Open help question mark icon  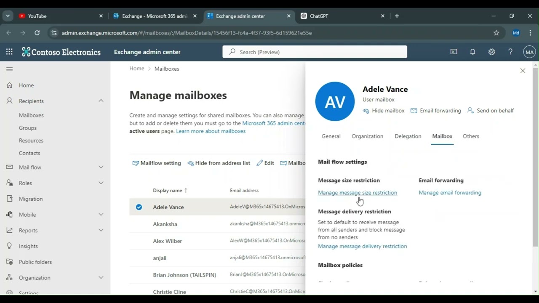[x=510, y=52]
